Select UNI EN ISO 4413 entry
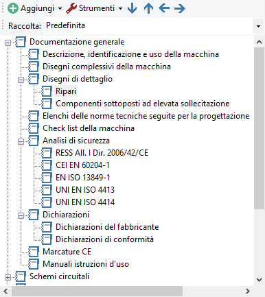 coord(85,190)
